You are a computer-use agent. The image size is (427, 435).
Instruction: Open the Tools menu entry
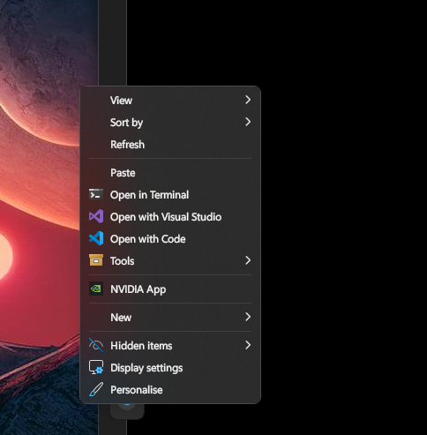pos(170,260)
